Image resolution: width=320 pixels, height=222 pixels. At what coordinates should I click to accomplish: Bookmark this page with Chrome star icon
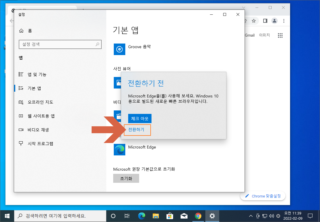tap(254, 21)
